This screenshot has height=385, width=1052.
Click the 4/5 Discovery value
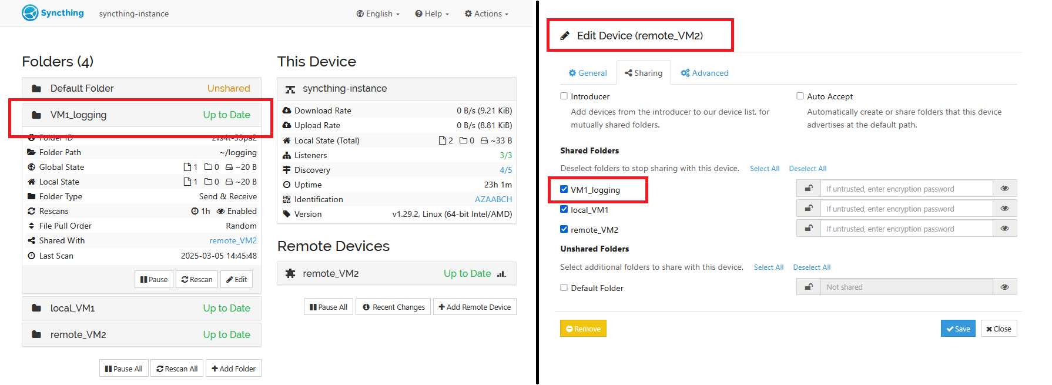coord(506,170)
